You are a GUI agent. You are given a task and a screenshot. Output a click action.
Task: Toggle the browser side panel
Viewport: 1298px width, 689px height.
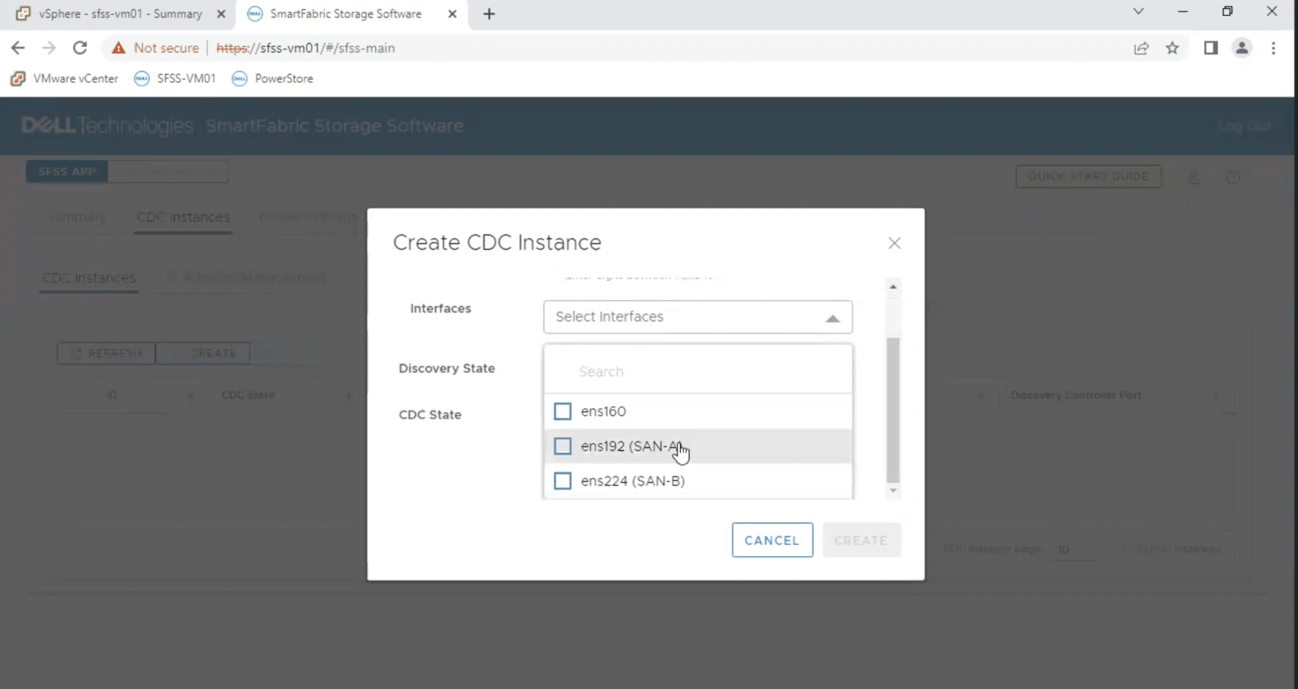[1211, 48]
